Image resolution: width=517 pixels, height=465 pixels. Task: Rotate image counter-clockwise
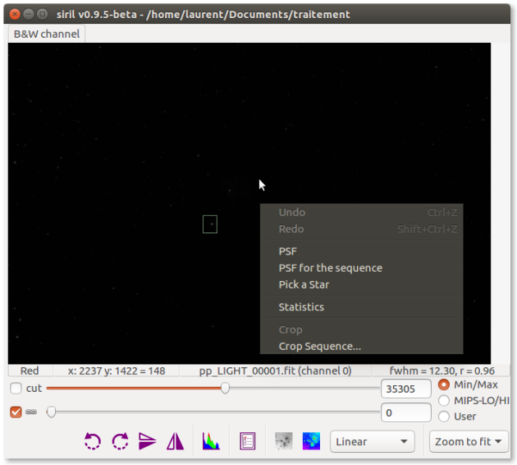click(x=93, y=441)
